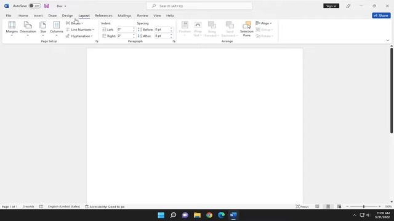Click the 0 words count

click(28, 207)
